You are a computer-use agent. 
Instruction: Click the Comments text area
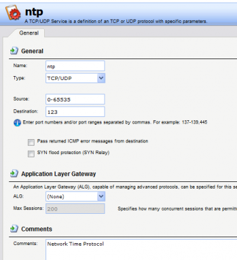coord(141,250)
